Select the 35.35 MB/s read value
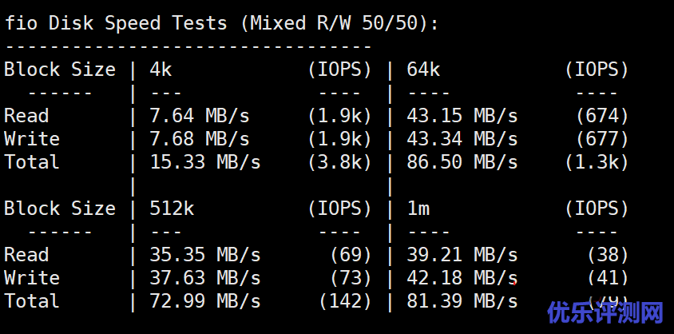The height and width of the screenshot is (334, 674). 205,255
